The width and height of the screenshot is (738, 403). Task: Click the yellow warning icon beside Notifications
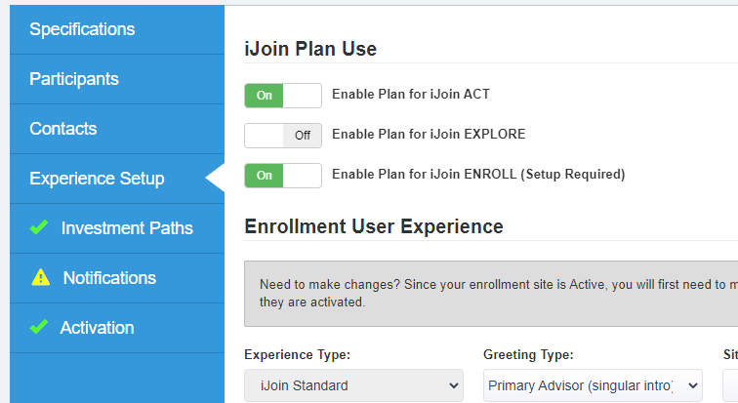click(40, 277)
